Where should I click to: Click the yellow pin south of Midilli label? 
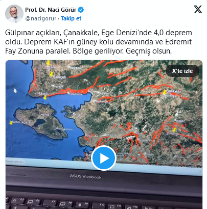click(x=45, y=97)
